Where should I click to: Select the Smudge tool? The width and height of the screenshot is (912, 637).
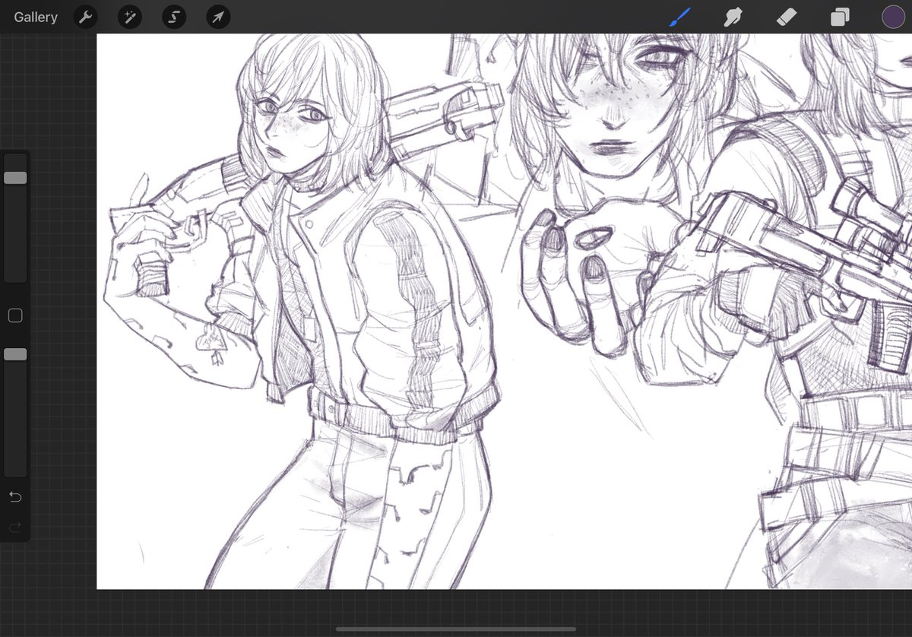733,17
